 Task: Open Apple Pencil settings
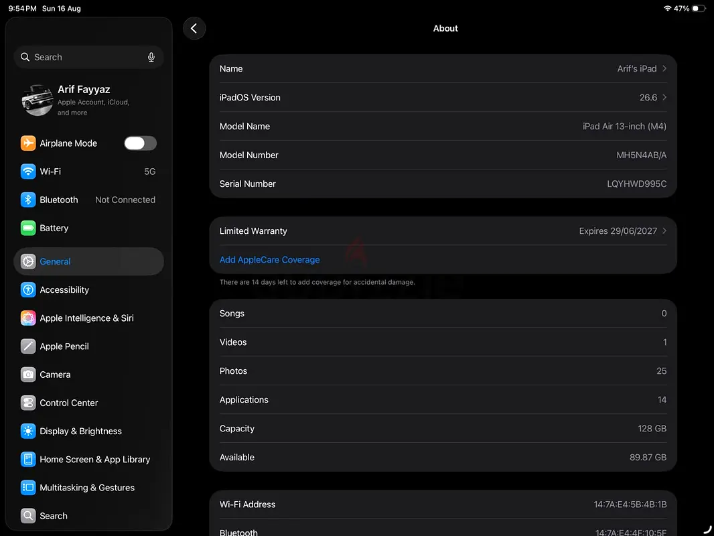[89, 346]
